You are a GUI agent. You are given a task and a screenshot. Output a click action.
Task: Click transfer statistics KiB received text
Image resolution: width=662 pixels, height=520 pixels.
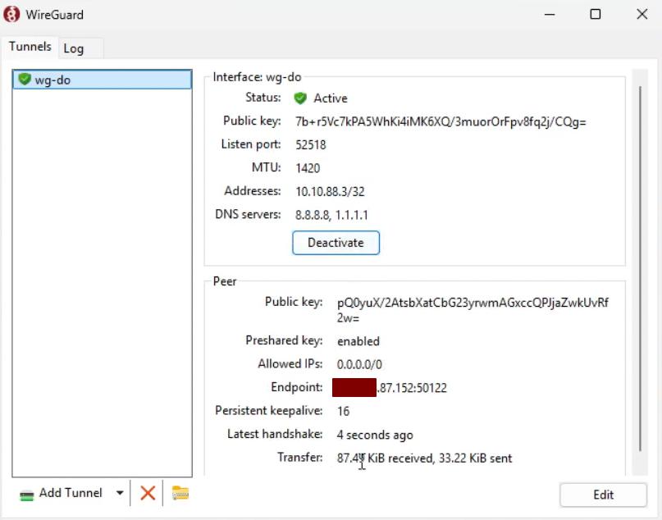pyautogui.click(x=424, y=458)
